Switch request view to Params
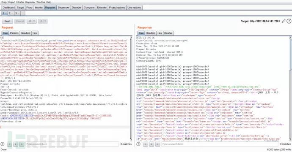The image size is (292, 152). (14, 33)
